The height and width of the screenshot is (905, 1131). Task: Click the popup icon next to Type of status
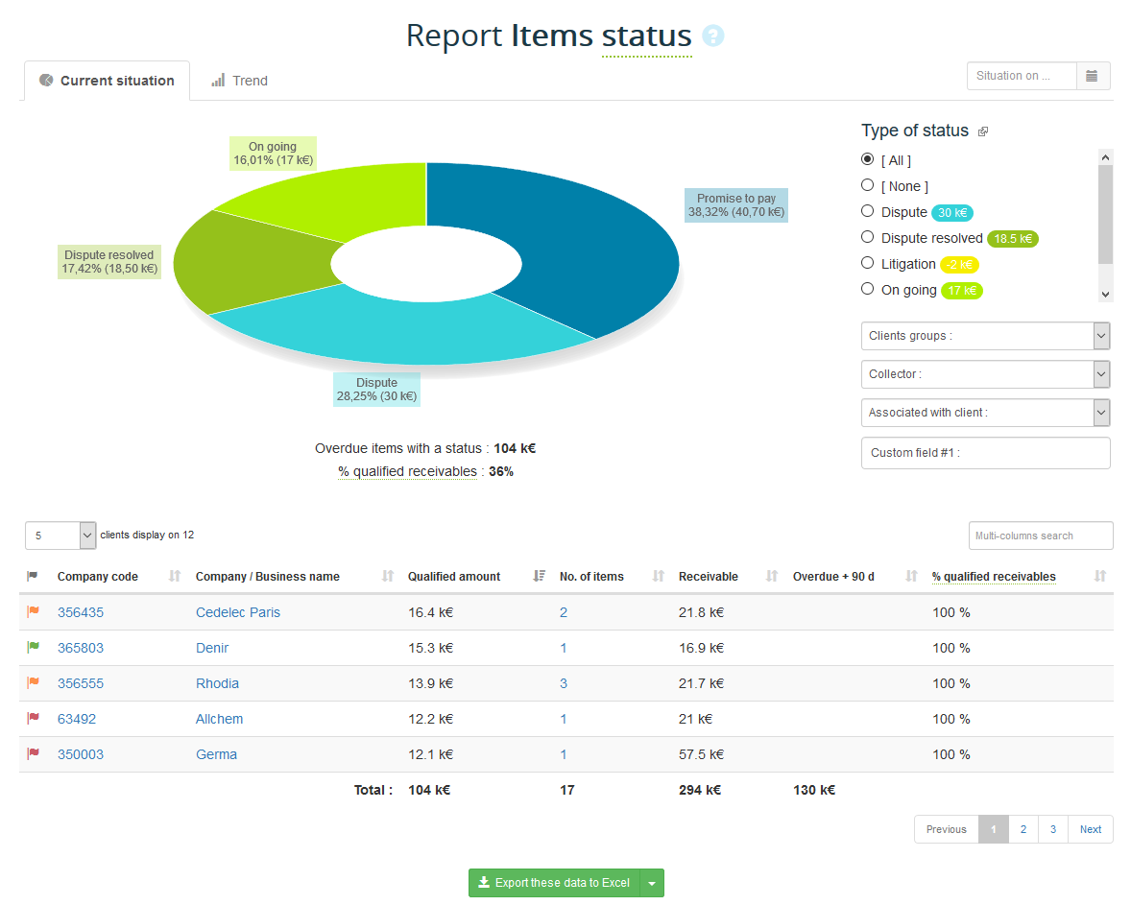982,131
